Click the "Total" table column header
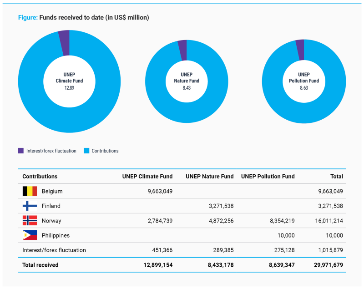Viewport: 364px width, 289px height. (x=337, y=177)
